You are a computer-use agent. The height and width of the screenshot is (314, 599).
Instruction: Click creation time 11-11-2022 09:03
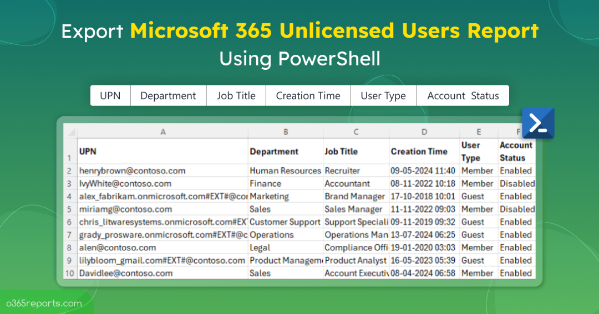pyautogui.click(x=424, y=209)
